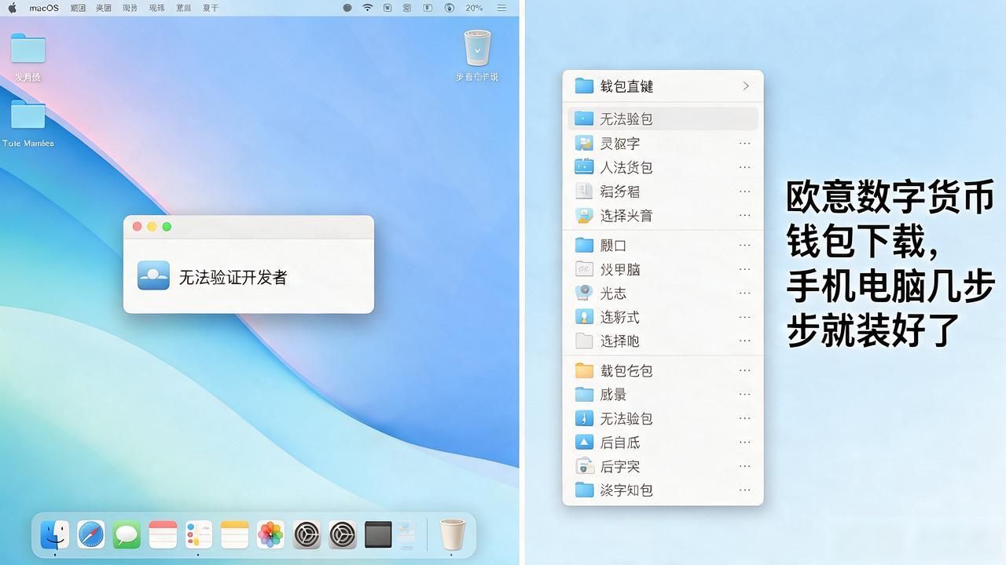Click the yellow folder icon beside "载包乍包"
This screenshot has height=565, width=1006.
[584, 370]
